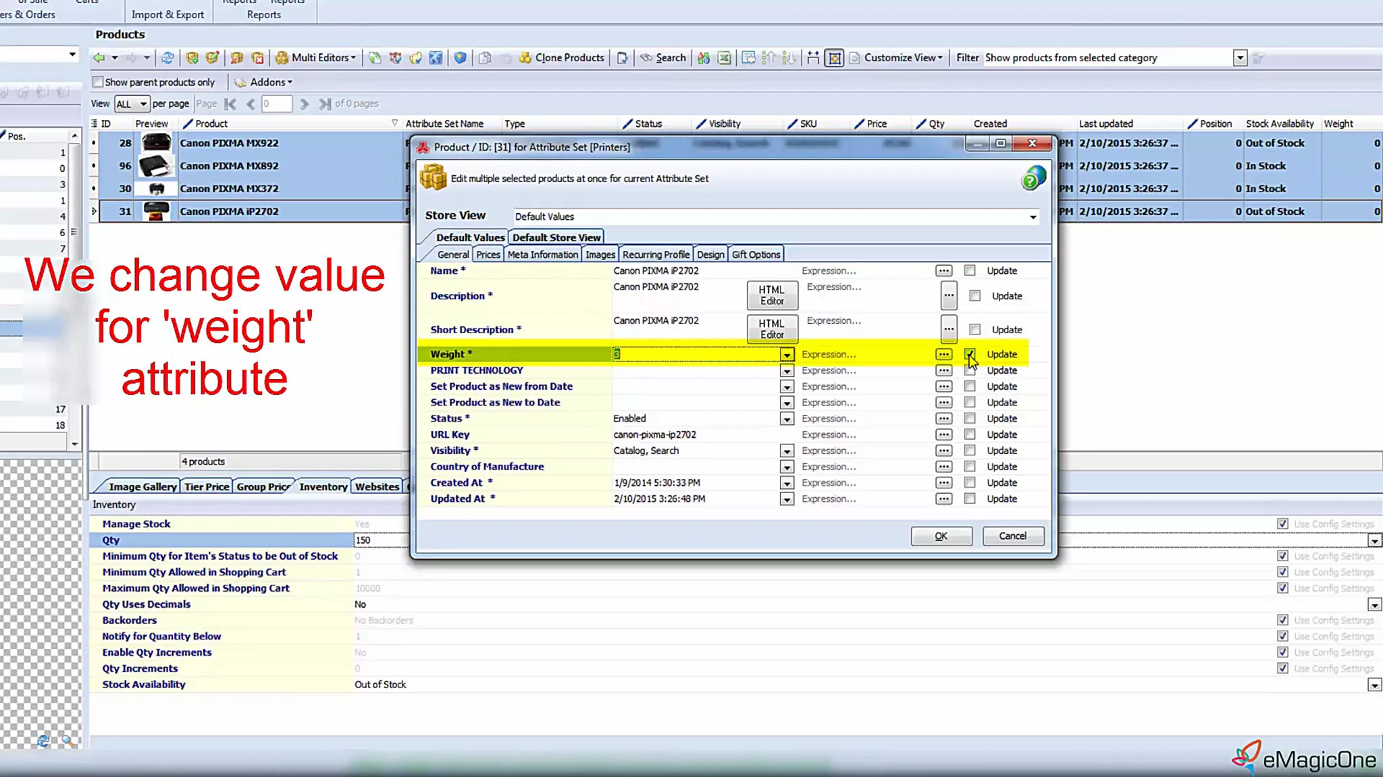Click the blue shield toolbar icon
The height and width of the screenshot is (777, 1383).
[x=460, y=58]
